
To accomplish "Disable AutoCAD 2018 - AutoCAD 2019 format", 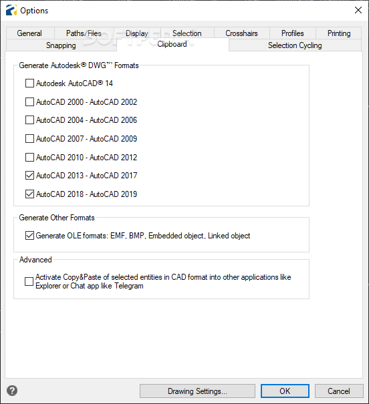I will pyautogui.click(x=29, y=194).
